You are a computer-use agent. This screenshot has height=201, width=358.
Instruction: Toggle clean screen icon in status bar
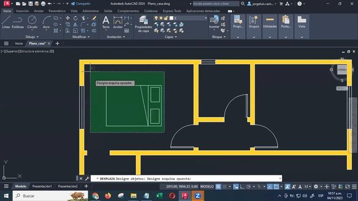pyautogui.click(x=347, y=186)
